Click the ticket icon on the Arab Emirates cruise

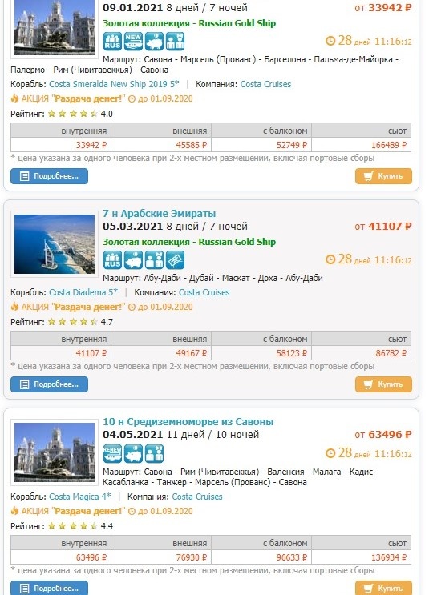[x=175, y=260]
